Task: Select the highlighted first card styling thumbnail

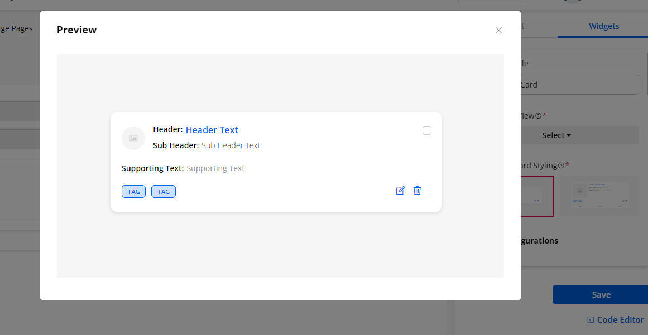Action: (537, 196)
